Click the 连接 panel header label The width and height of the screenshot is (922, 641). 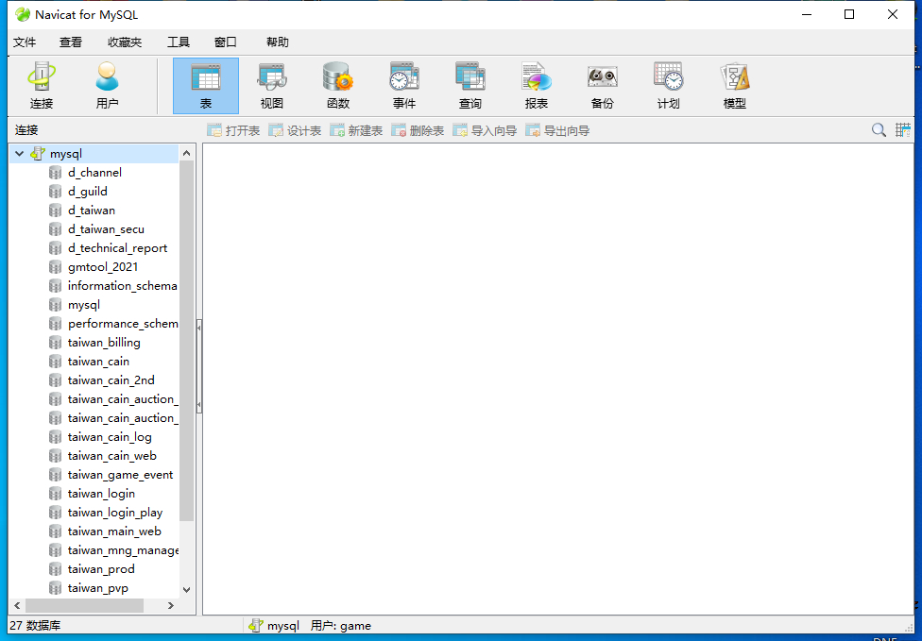coord(26,130)
